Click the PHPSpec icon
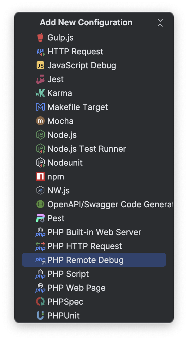The width and height of the screenshot is (188, 340). [x=40, y=301]
